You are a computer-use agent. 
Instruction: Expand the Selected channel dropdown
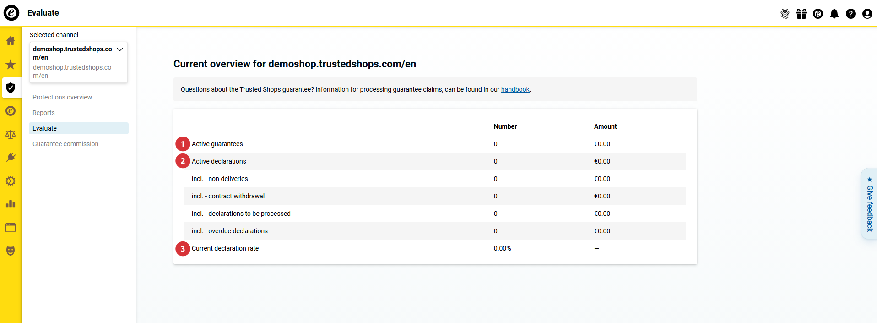[x=79, y=62]
